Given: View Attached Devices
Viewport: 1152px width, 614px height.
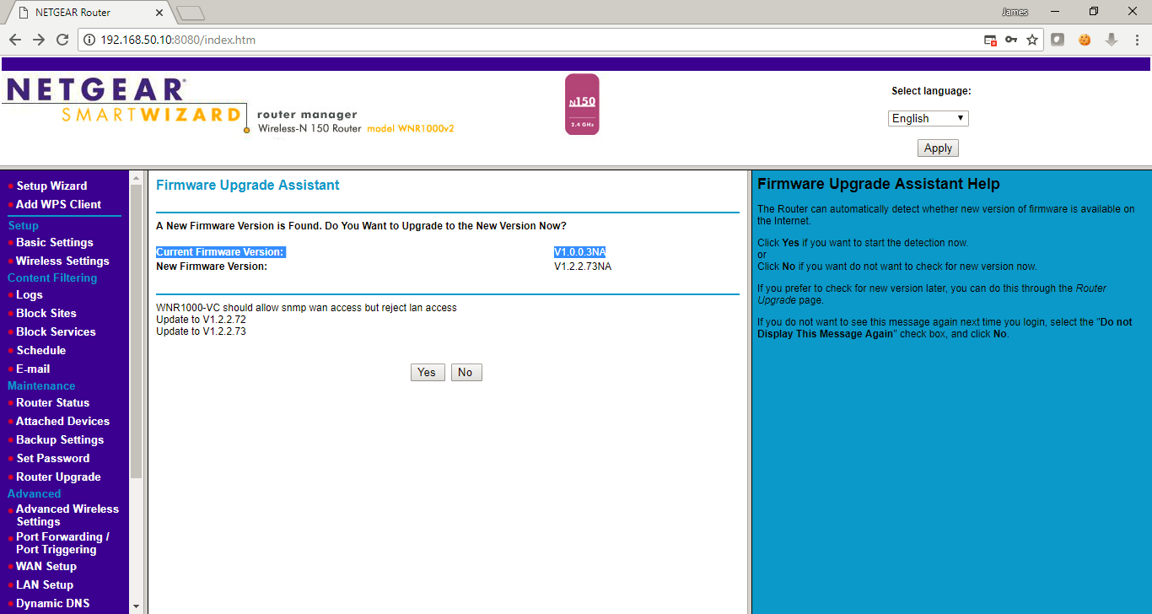Looking at the screenshot, I should point(62,421).
